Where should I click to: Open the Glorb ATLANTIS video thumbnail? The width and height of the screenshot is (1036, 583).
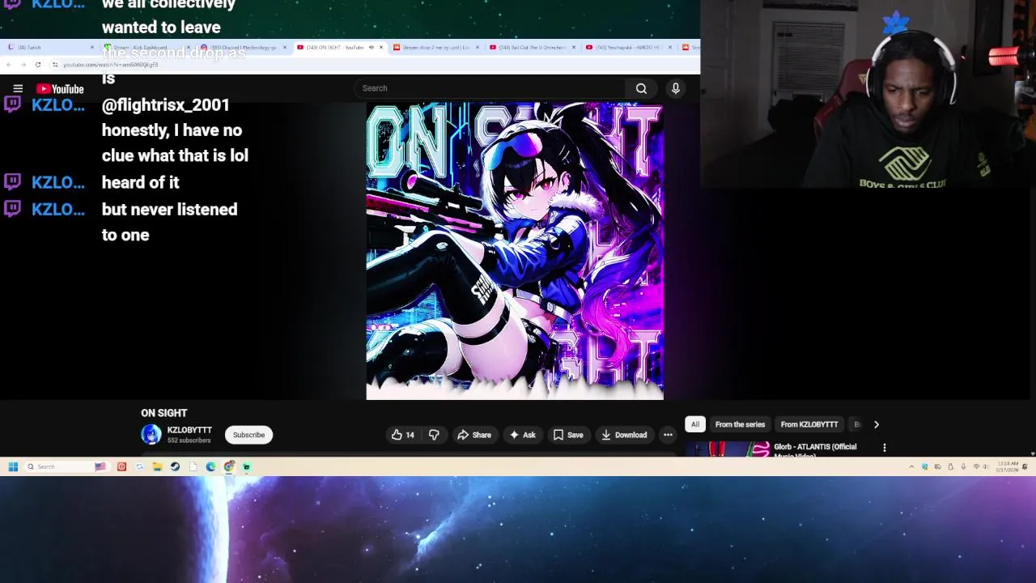point(728,449)
